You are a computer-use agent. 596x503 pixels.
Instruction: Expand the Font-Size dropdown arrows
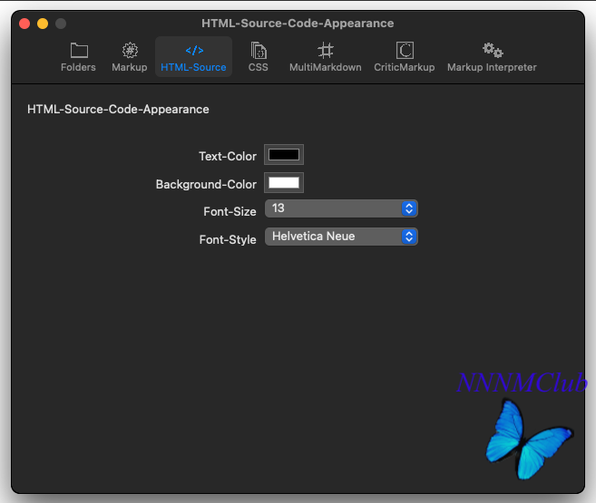409,208
